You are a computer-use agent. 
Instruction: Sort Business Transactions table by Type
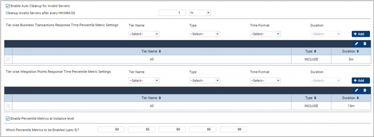click(x=311, y=51)
